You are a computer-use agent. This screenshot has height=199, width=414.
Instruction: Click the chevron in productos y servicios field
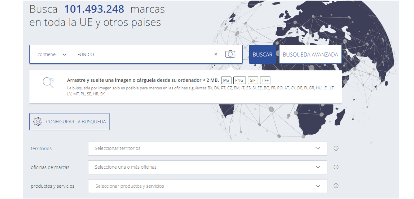pos(318,186)
